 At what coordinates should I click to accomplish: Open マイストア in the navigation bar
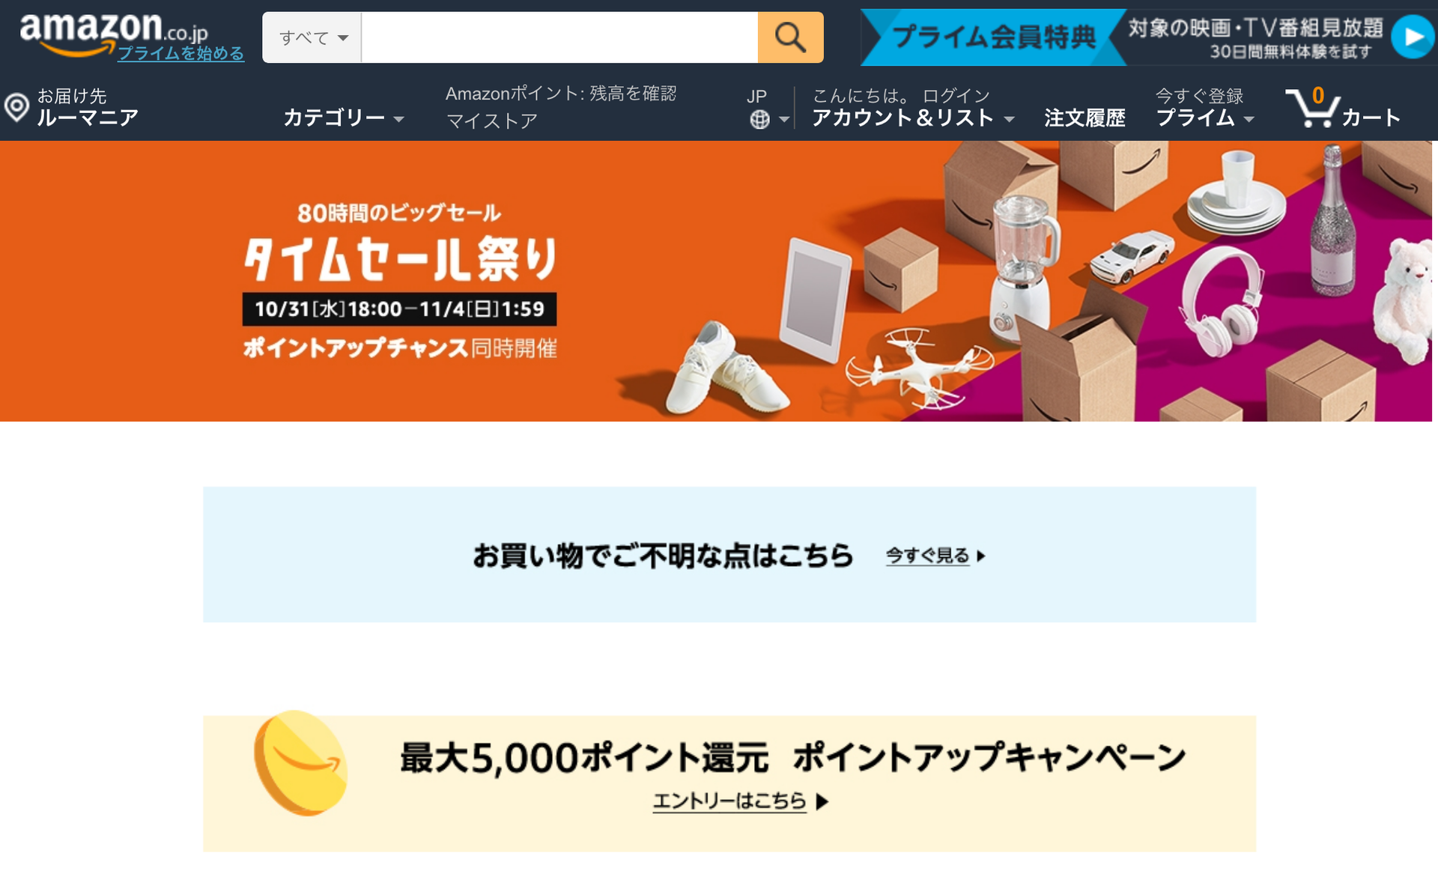tap(492, 121)
